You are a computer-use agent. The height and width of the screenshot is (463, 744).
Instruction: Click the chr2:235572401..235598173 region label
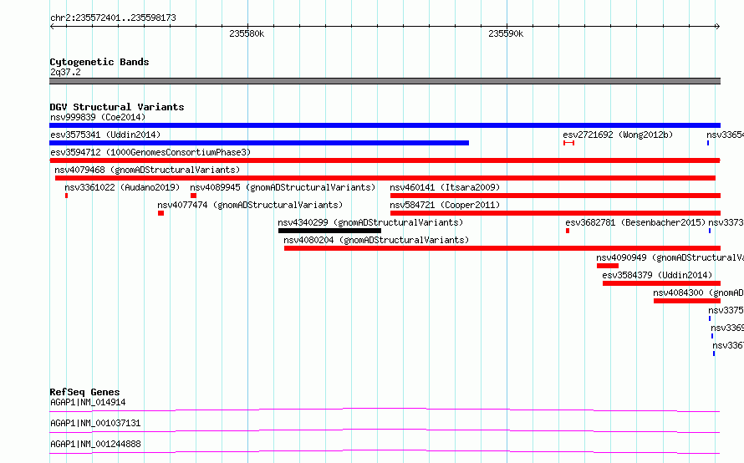coord(113,18)
